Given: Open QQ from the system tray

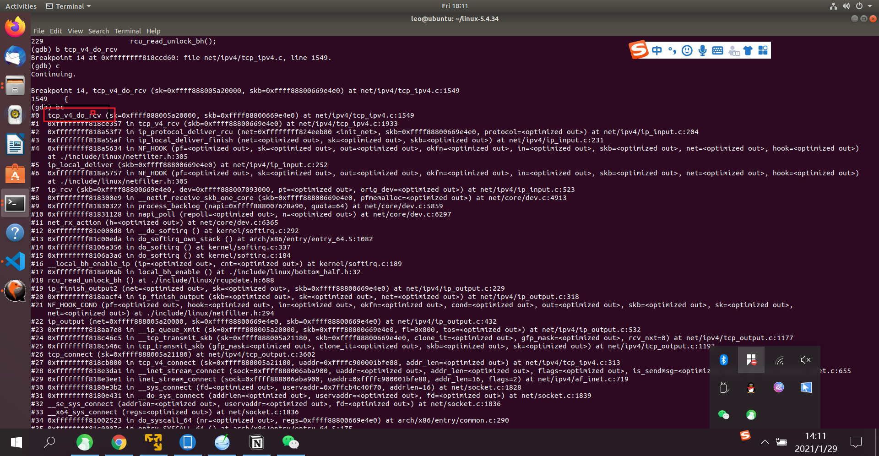Looking at the screenshot, I should point(751,387).
